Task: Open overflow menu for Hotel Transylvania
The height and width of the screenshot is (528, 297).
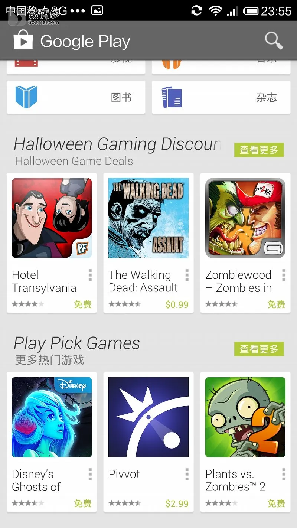Action: tap(90, 275)
